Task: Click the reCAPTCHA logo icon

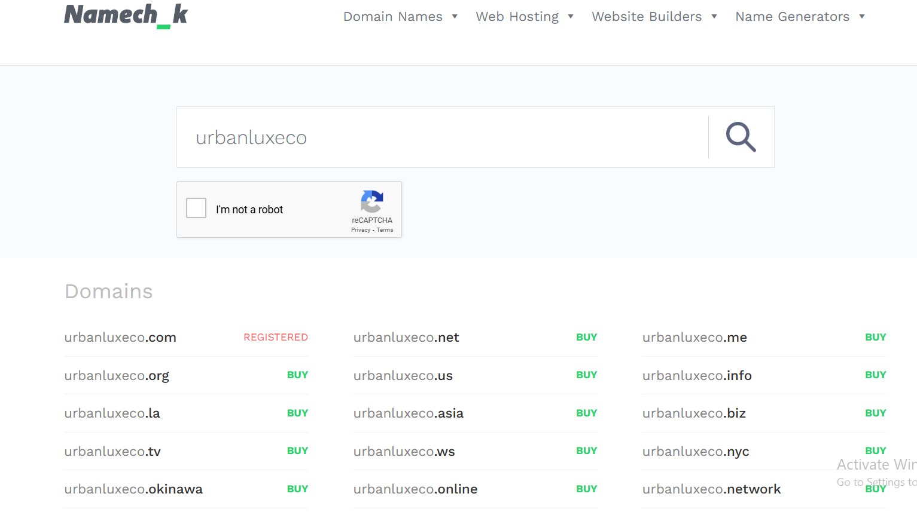Action: tap(371, 202)
